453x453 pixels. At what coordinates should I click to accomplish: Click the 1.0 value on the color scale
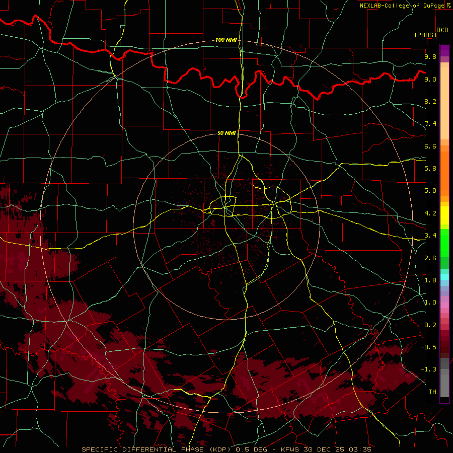[430, 303]
